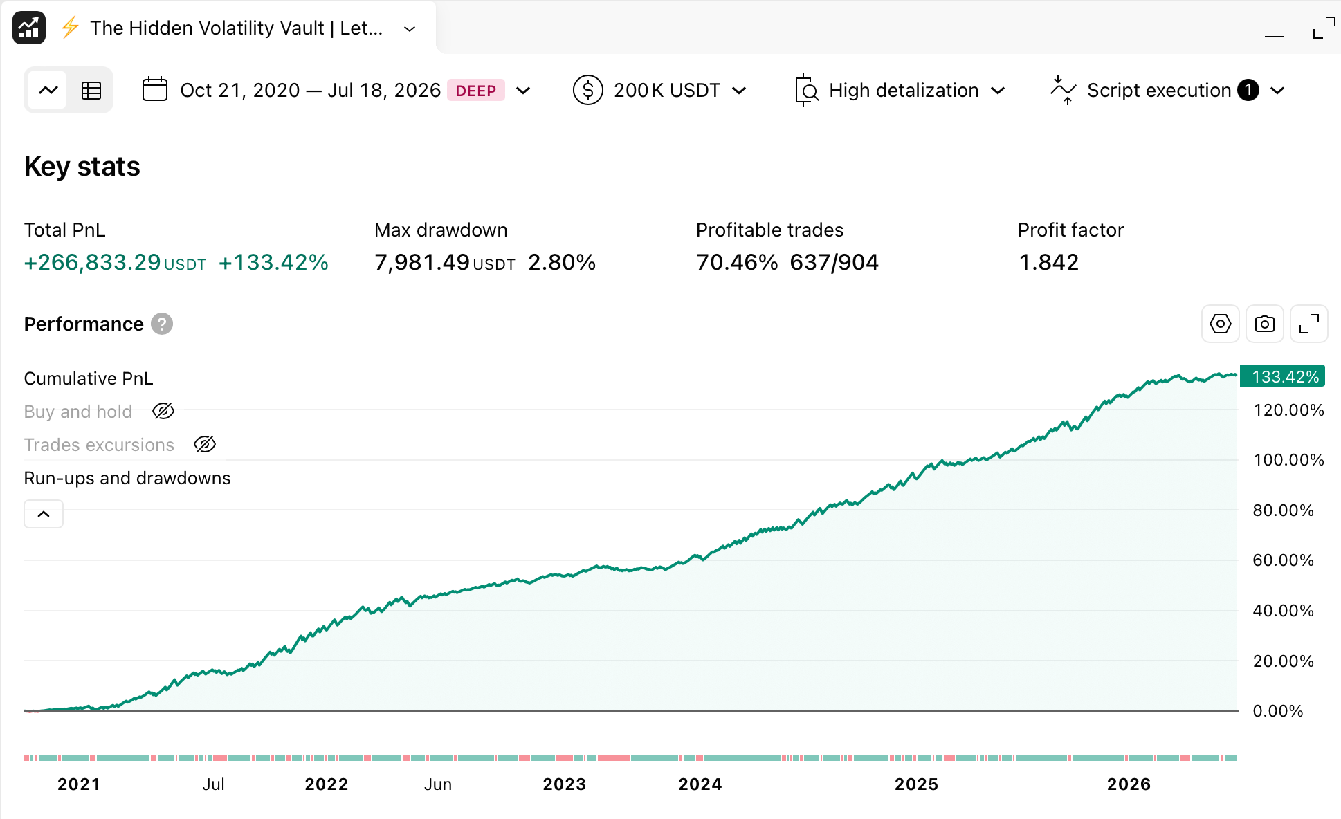Maximize the Strategy Tester panel
Screen dimensions: 1341x819
[1324, 28]
